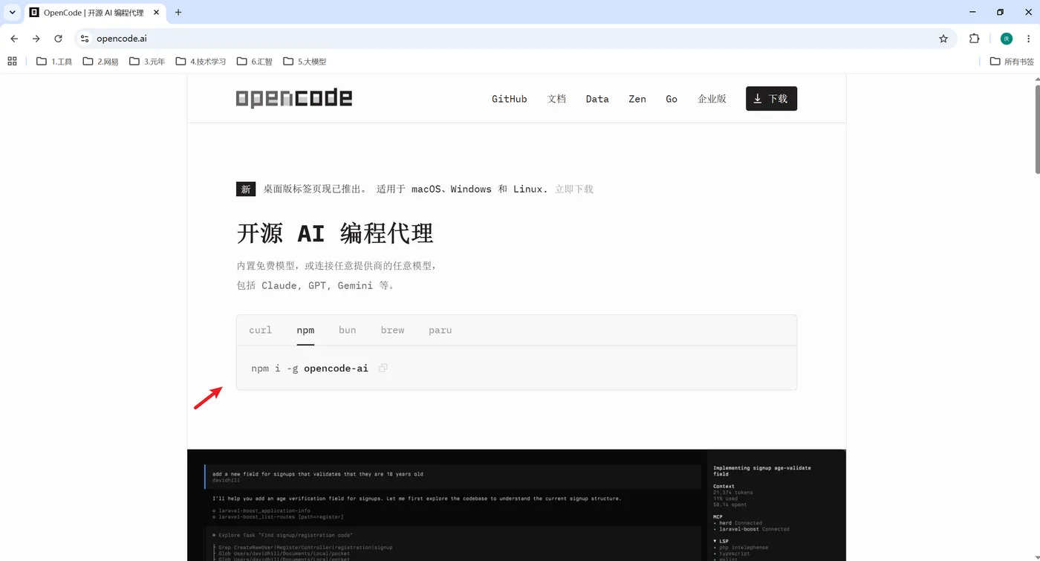Open site information icon in address bar
The height and width of the screenshot is (561, 1040).
point(85,39)
